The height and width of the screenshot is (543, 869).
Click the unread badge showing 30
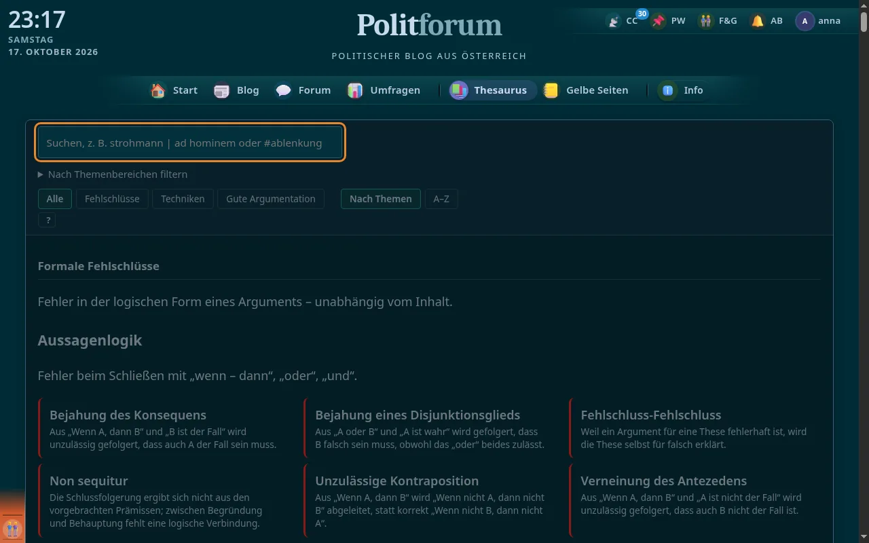[x=642, y=14]
